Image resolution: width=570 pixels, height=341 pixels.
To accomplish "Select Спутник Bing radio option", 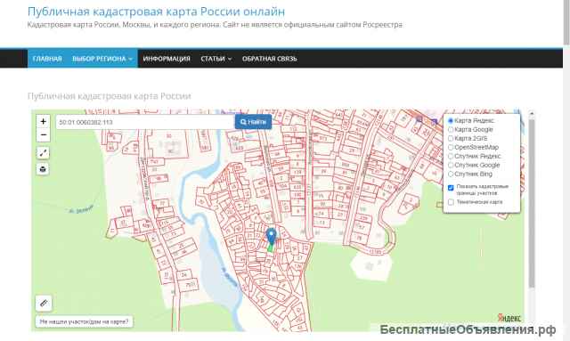I will click(451, 175).
